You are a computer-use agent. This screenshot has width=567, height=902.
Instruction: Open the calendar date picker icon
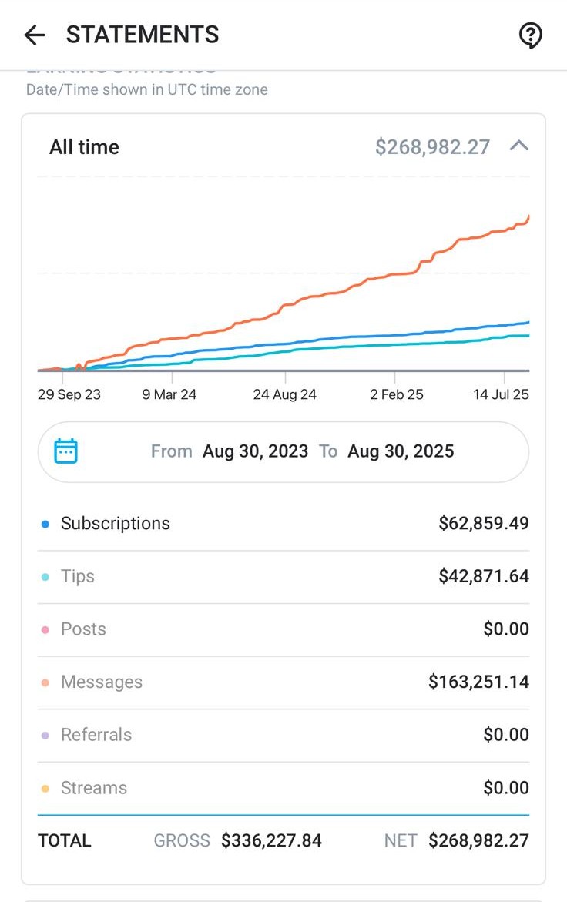[65, 451]
